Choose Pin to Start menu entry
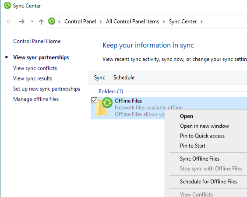Viewport: 247px width, 197px height. [193, 146]
